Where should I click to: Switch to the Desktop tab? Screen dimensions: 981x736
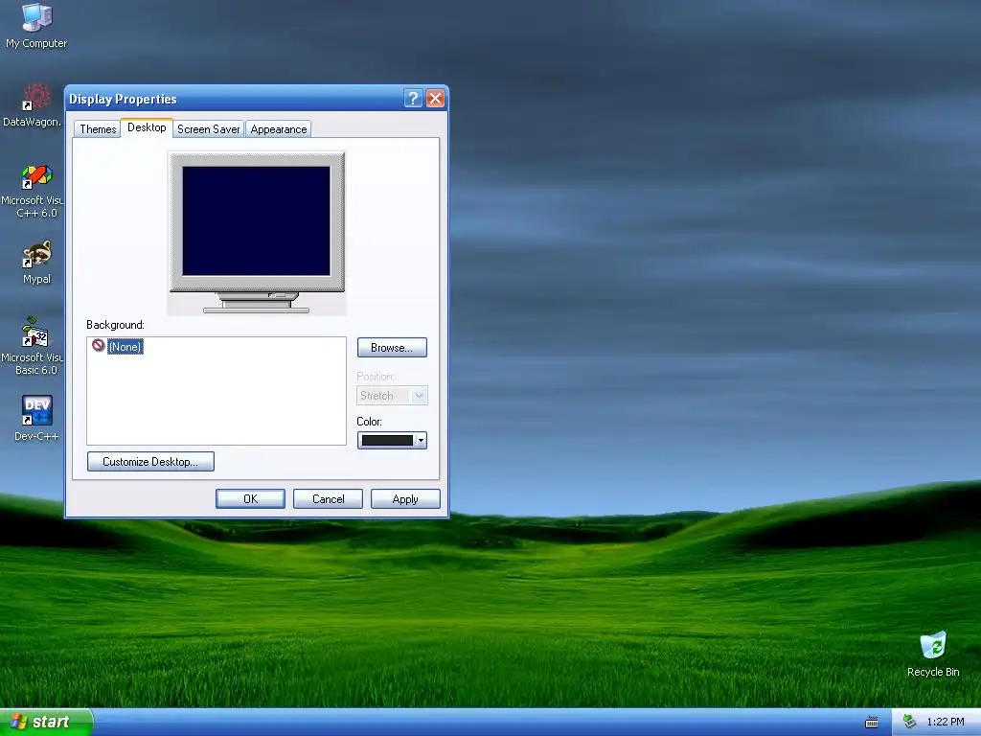coord(147,127)
